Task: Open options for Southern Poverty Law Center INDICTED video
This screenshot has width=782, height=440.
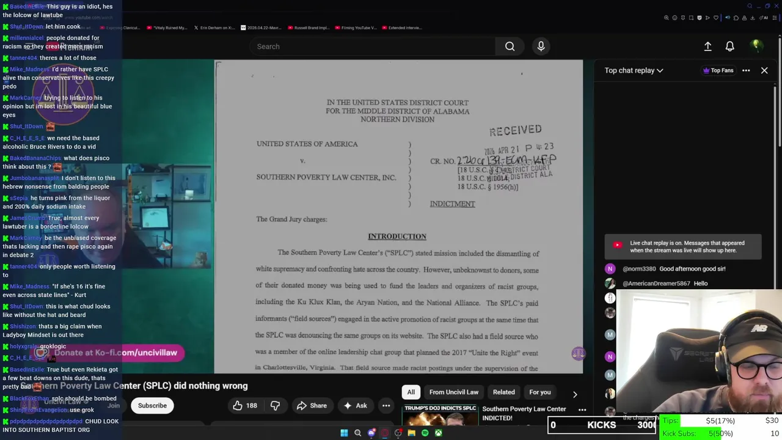Action: point(582,410)
